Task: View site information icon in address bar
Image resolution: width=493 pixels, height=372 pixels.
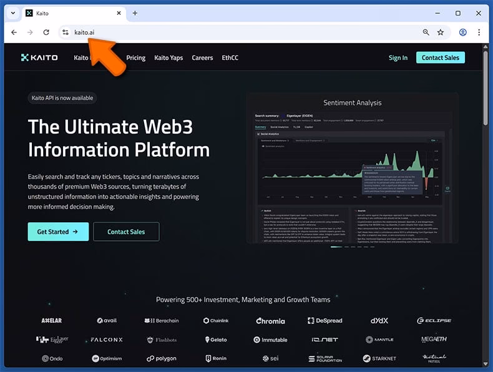Action: point(66,32)
